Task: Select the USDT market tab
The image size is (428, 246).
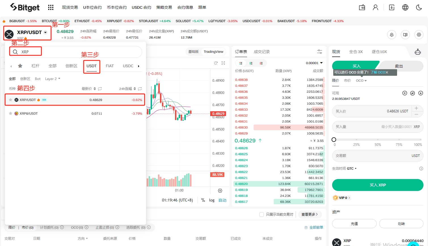Action: click(92, 66)
